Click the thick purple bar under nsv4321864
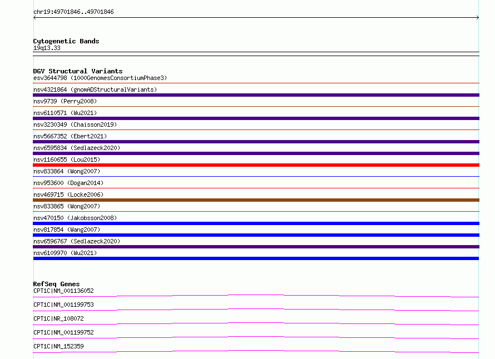Image resolution: width=495 pixels, height=359 pixels. coord(256,95)
